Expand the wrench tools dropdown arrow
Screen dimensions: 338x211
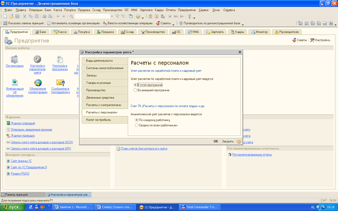tap(194, 17)
